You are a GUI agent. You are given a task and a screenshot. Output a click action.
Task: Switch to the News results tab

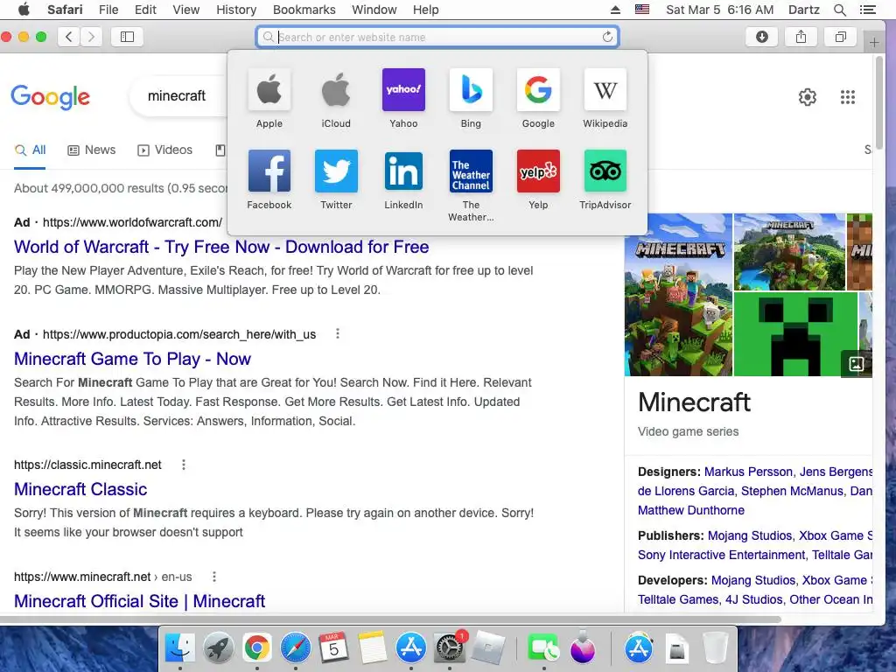pos(91,150)
